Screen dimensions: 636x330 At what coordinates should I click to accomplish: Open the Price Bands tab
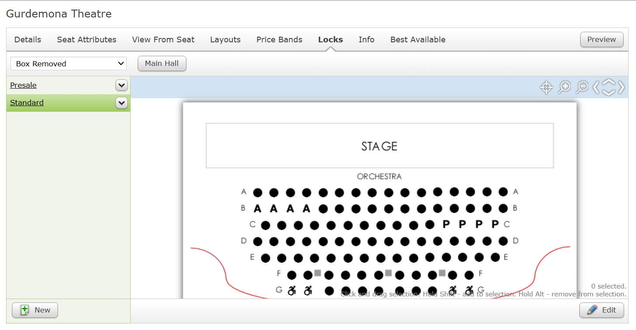(x=279, y=40)
